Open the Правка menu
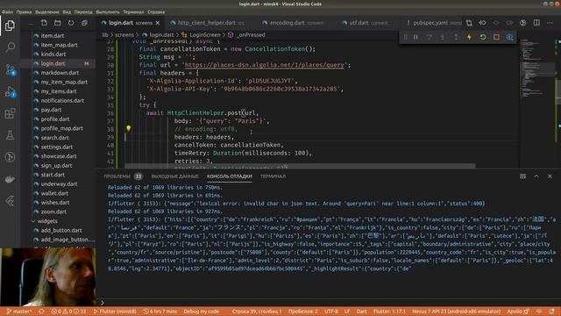 [x=24, y=11]
